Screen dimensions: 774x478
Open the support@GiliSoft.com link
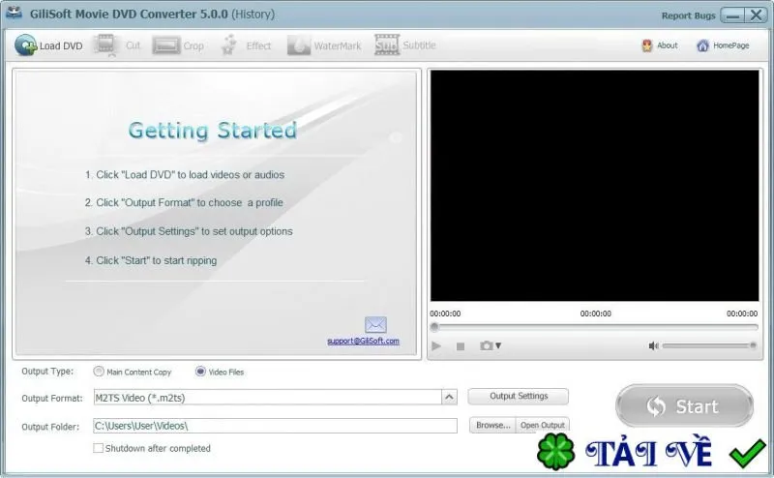click(x=364, y=341)
